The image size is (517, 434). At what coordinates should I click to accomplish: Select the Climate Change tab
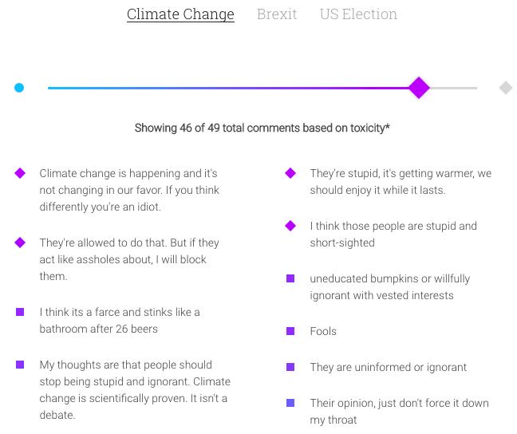(180, 14)
